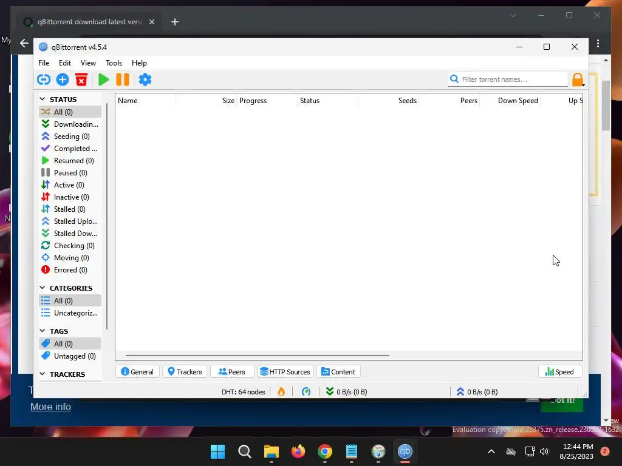Click the torrent list horizontal scrollbar
Image resolution: width=622 pixels, height=466 pixels.
[257, 356]
